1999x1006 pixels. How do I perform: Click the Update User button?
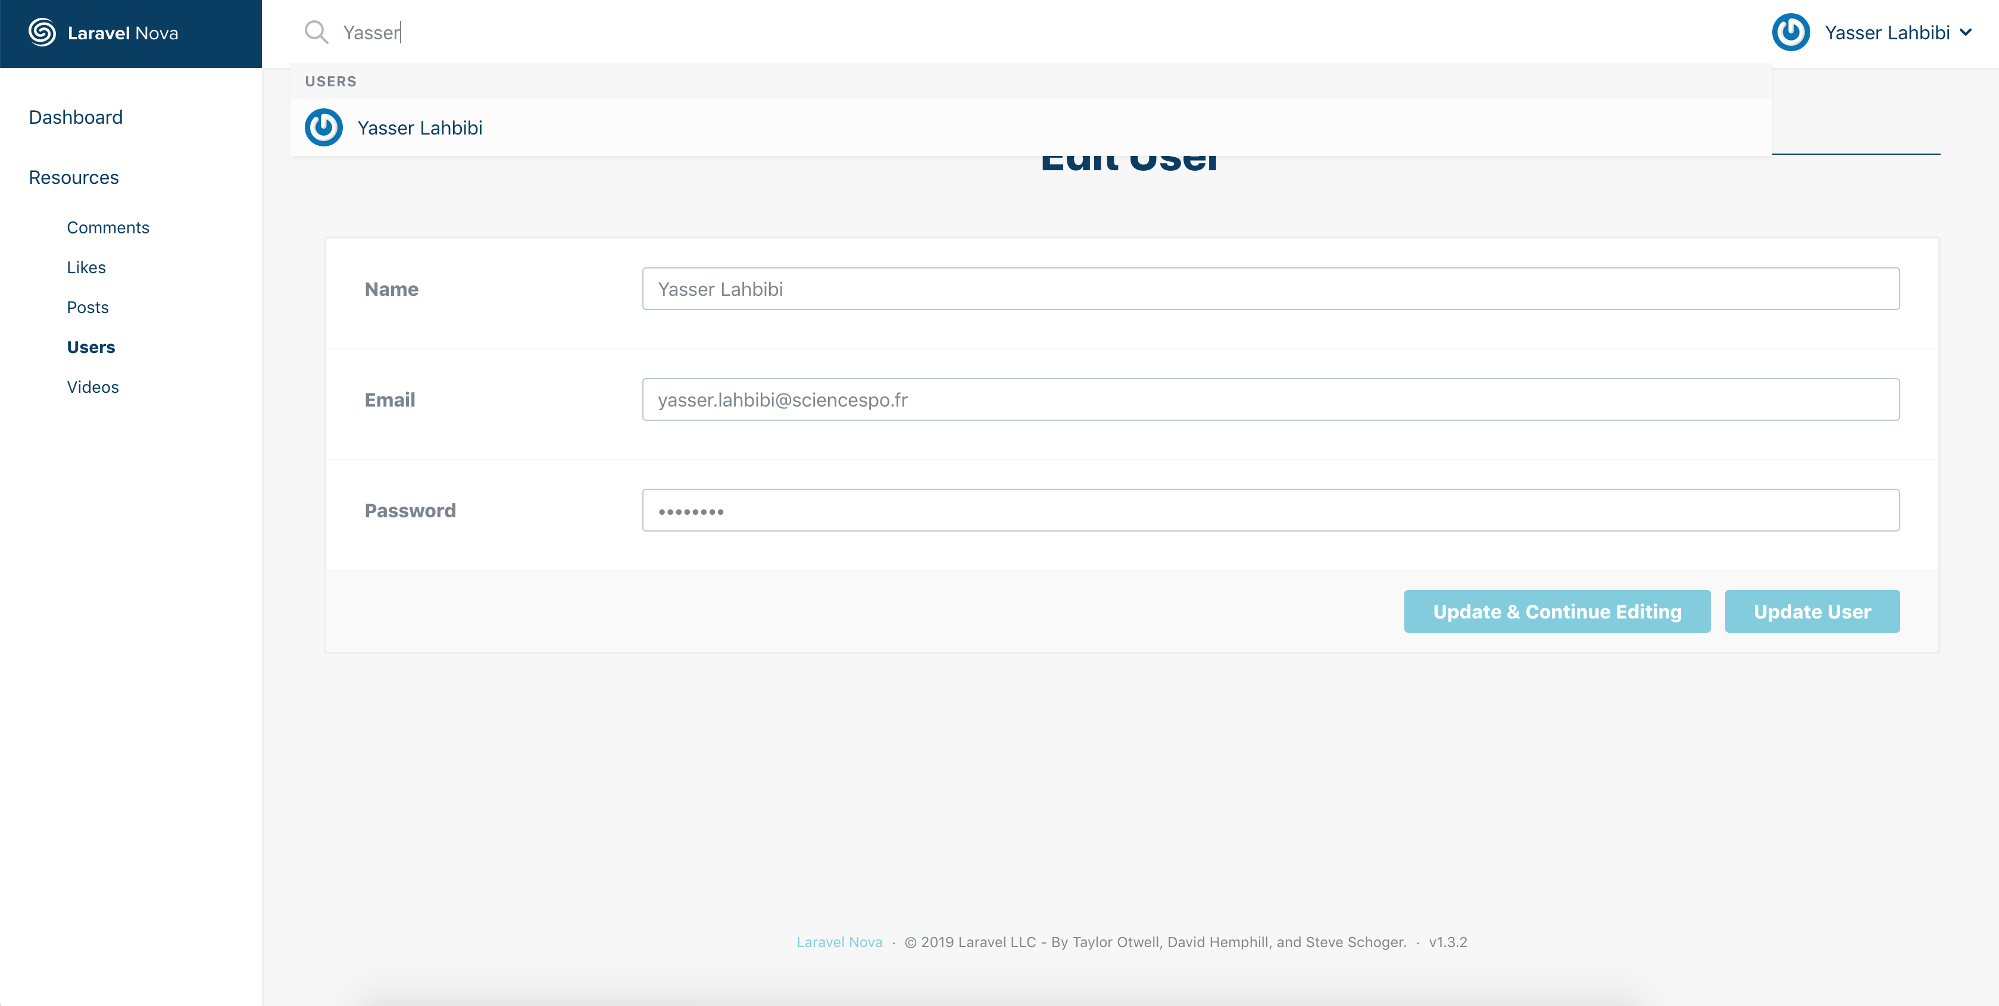click(x=1811, y=612)
